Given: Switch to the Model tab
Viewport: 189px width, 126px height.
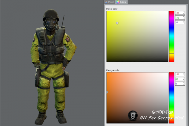Looking at the screenshot, I should [109, 2].
